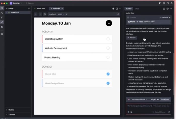Screen dimensions: 176x119
Task: Open the search scan icon in sidebar
Action: coord(2,13)
